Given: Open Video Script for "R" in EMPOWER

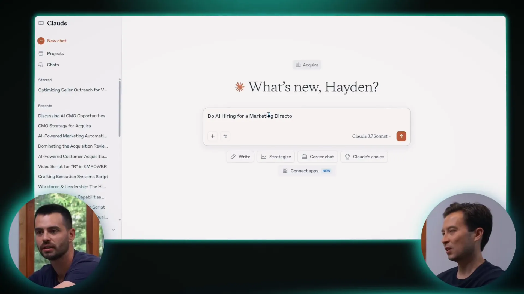Looking at the screenshot, I should (x=72, y=166).
